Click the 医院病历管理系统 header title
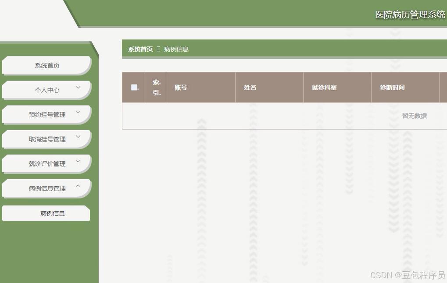447x283 pixels. (410, 14)
